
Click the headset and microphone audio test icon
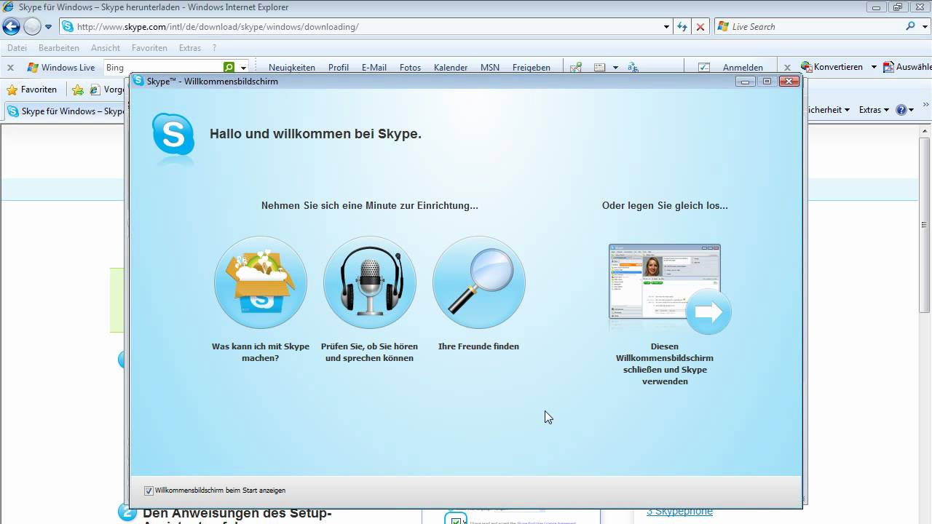[370, 282]
